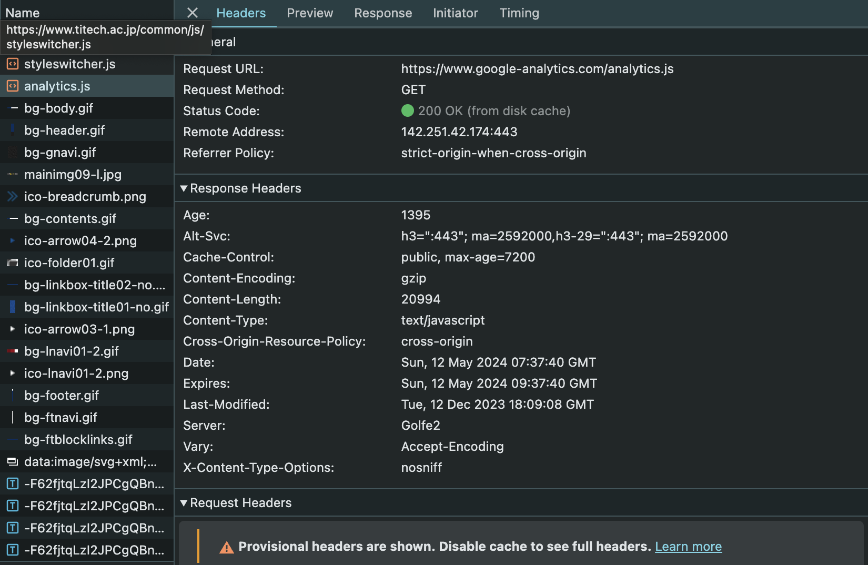Click the Cache-Control value public, max-age=7200

click(x=468, y=257)
